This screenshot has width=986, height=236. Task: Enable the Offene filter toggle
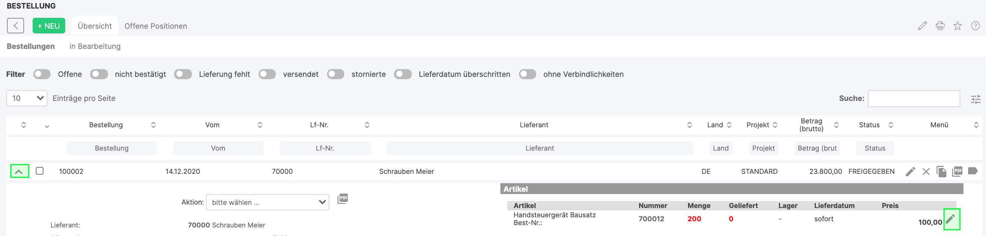42,74
